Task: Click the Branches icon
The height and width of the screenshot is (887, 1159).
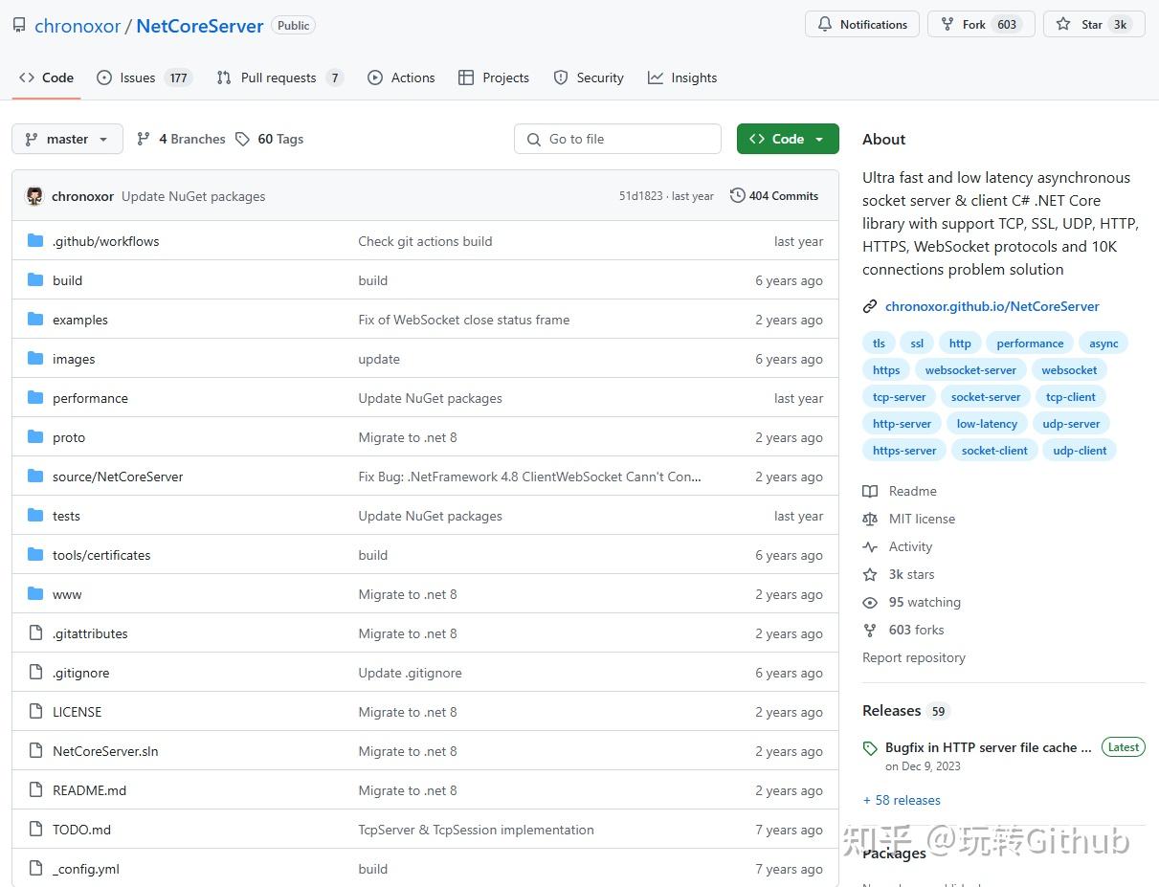Action: pyautogui.click(x=144, y=139)
